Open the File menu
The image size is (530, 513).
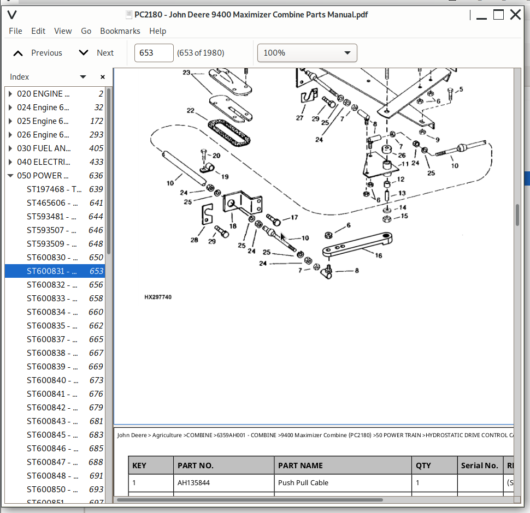point(15,31)
